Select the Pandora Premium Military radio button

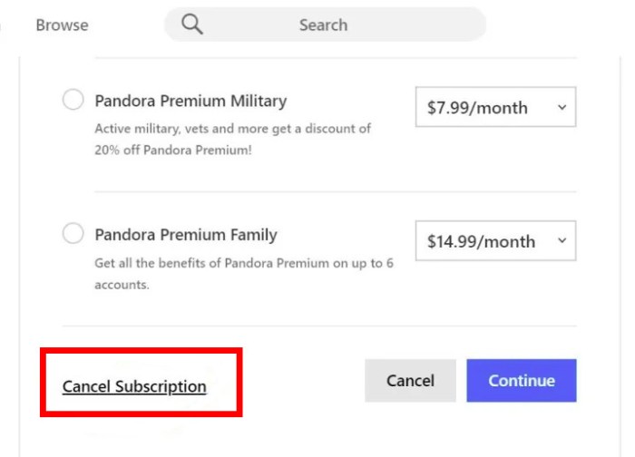point(73,101)
